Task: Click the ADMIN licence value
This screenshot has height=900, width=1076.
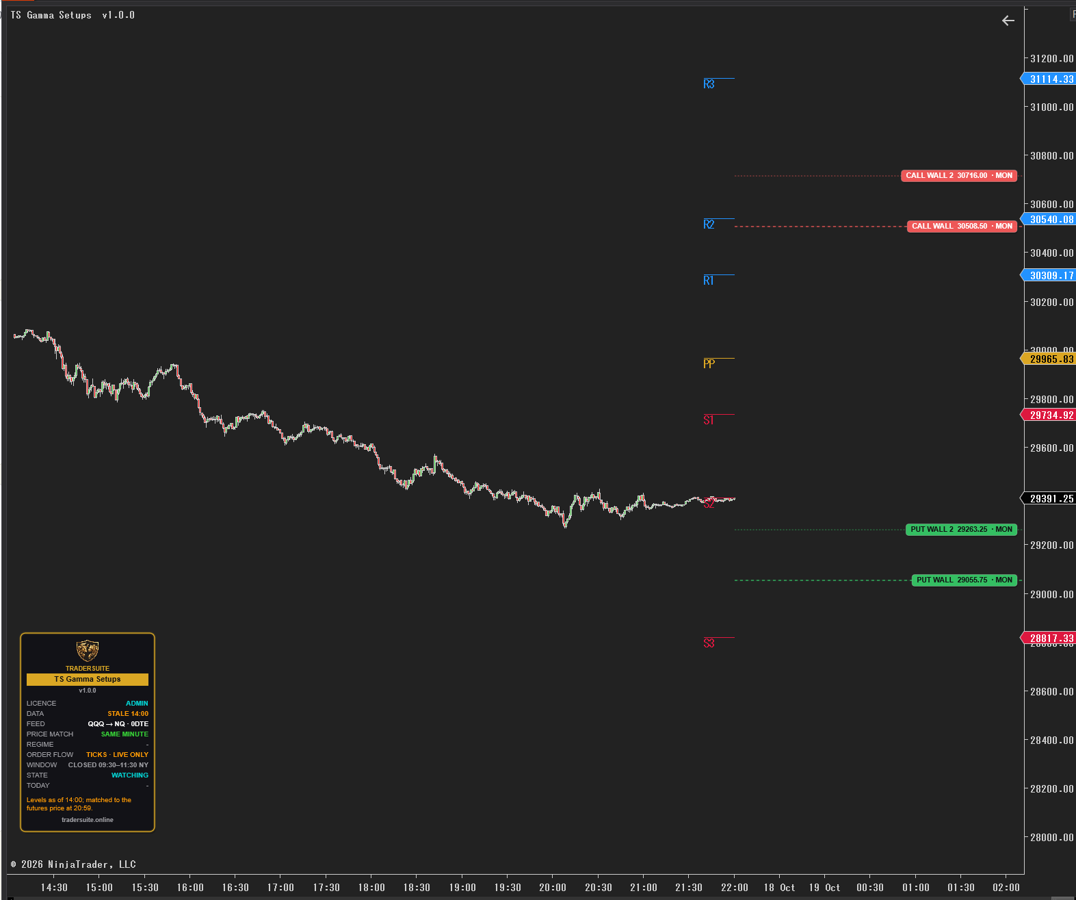Action: (x=137, y=704)
